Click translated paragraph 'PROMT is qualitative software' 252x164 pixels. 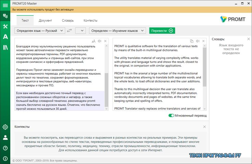156,48
